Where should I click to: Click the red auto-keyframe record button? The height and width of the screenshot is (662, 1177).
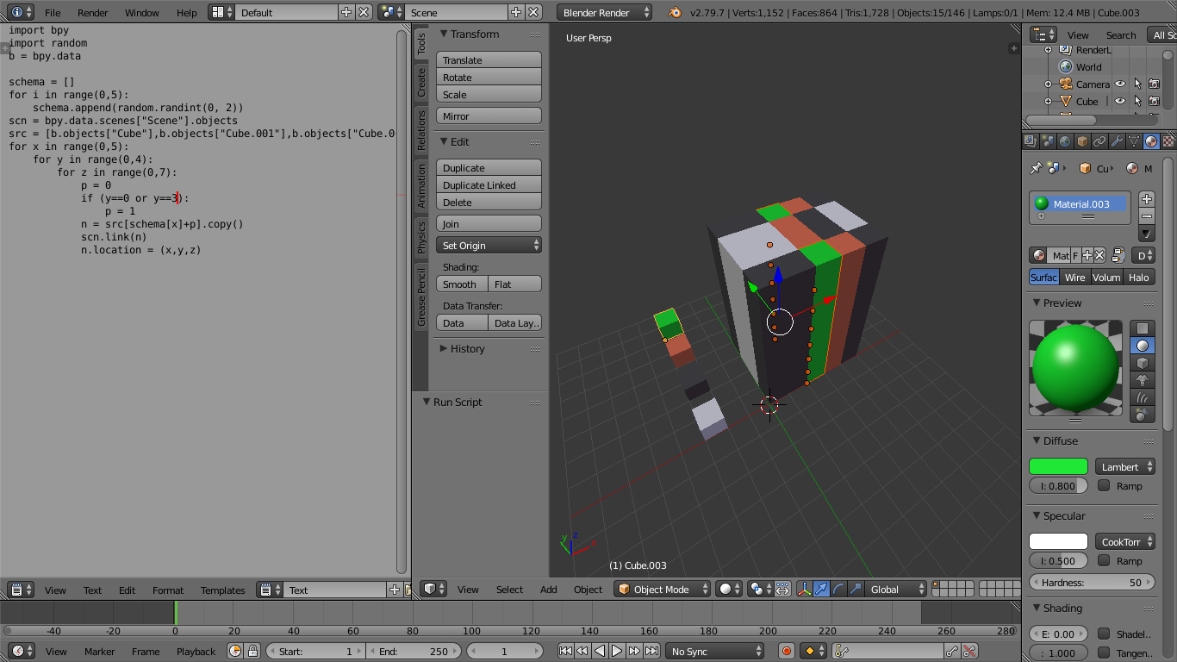pyautogui.click(x=786, y=652)
